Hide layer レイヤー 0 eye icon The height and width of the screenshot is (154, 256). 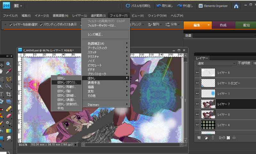[197, 114]
